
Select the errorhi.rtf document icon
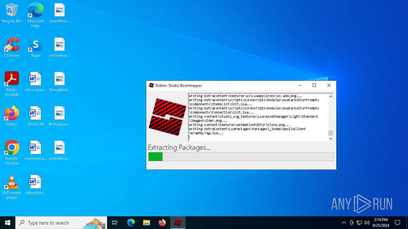pyautogui.click(x=35, y=116)
